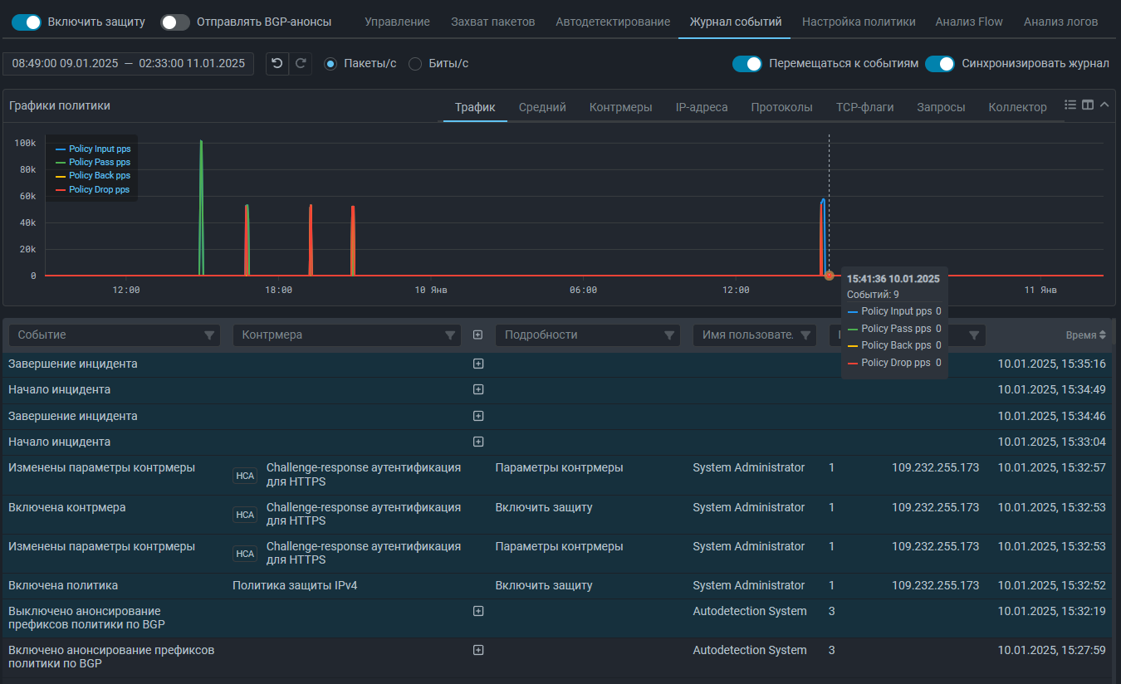Select the Биты/с radio button
Viewport: 1121px width, 684px height.
pyautogui.click(x=415, y=64)
